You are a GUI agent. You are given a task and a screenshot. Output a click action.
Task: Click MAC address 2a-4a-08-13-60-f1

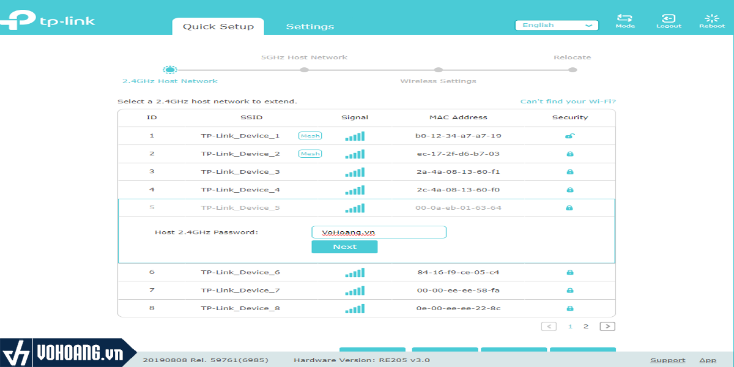pyautogui.click(x=458, y=172)
